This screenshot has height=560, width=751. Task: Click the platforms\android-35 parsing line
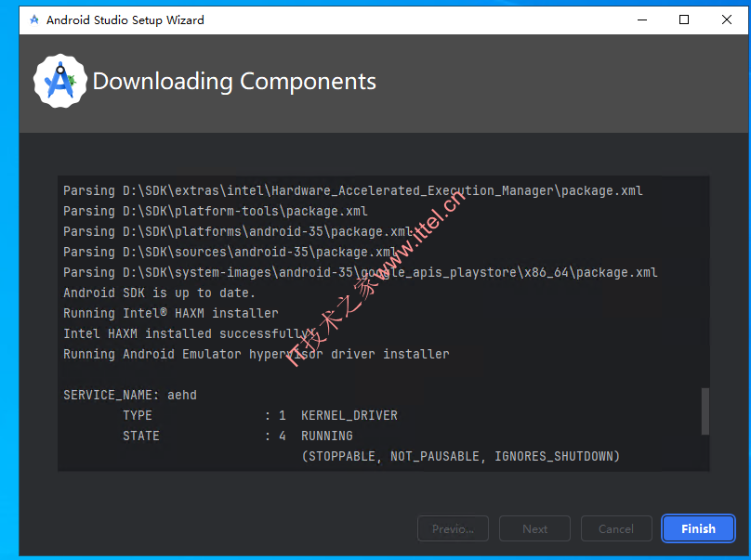(x=238, y=231)
